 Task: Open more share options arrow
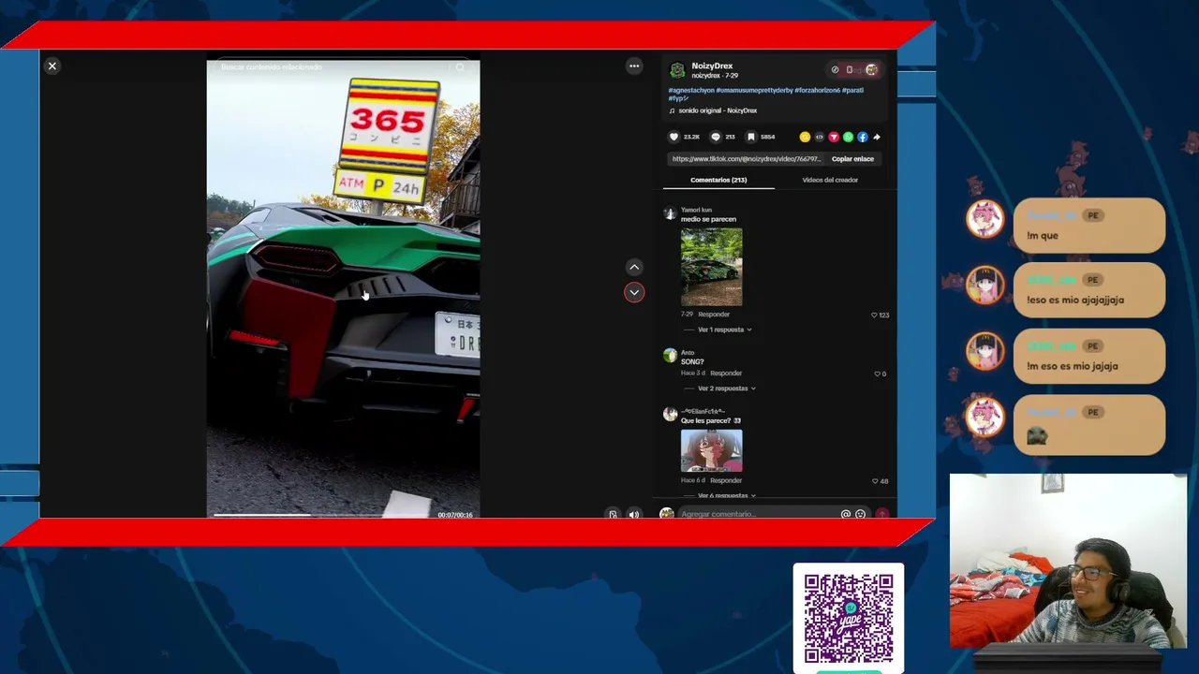point(877,137)
